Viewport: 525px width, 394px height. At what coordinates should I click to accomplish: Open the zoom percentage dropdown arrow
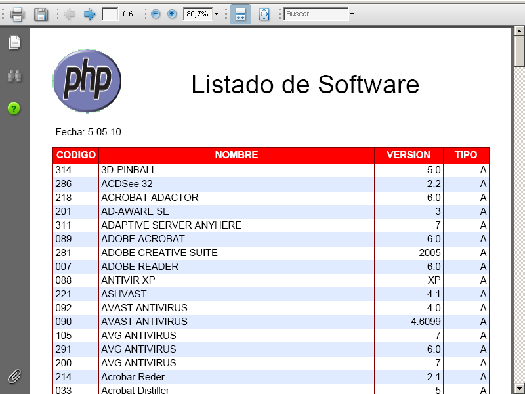tap(217, 14)
